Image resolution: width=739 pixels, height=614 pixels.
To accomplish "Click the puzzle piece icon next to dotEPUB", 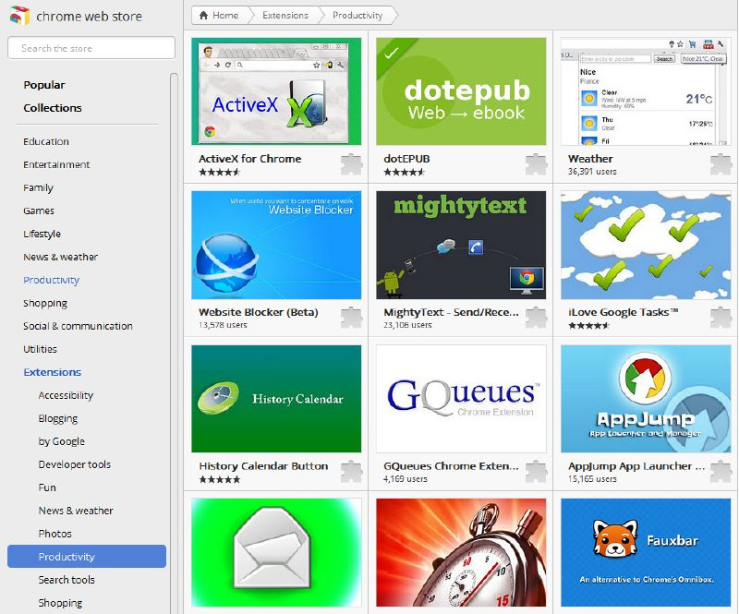I will pos(537,164).
